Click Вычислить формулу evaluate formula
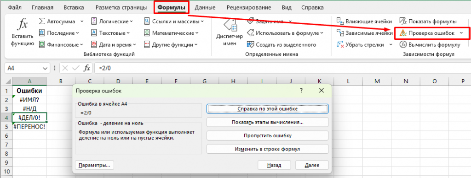Image resolution: width=471 pixels, height=178 pixels. tap(430, 45)
